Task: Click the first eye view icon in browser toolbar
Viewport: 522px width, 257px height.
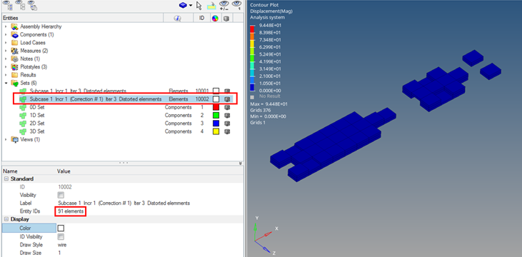Action: click(x=8, y=5)
